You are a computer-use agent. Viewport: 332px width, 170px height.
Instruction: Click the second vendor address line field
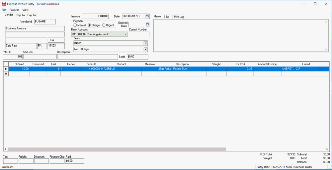(35, 34)
